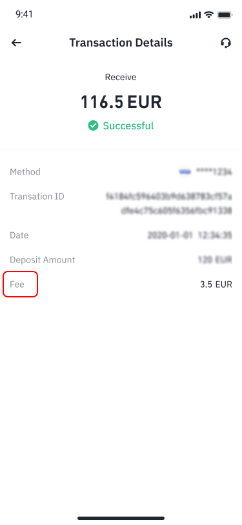
Task: Tap the Transation ID label
Action: click(x=37, y=197)
